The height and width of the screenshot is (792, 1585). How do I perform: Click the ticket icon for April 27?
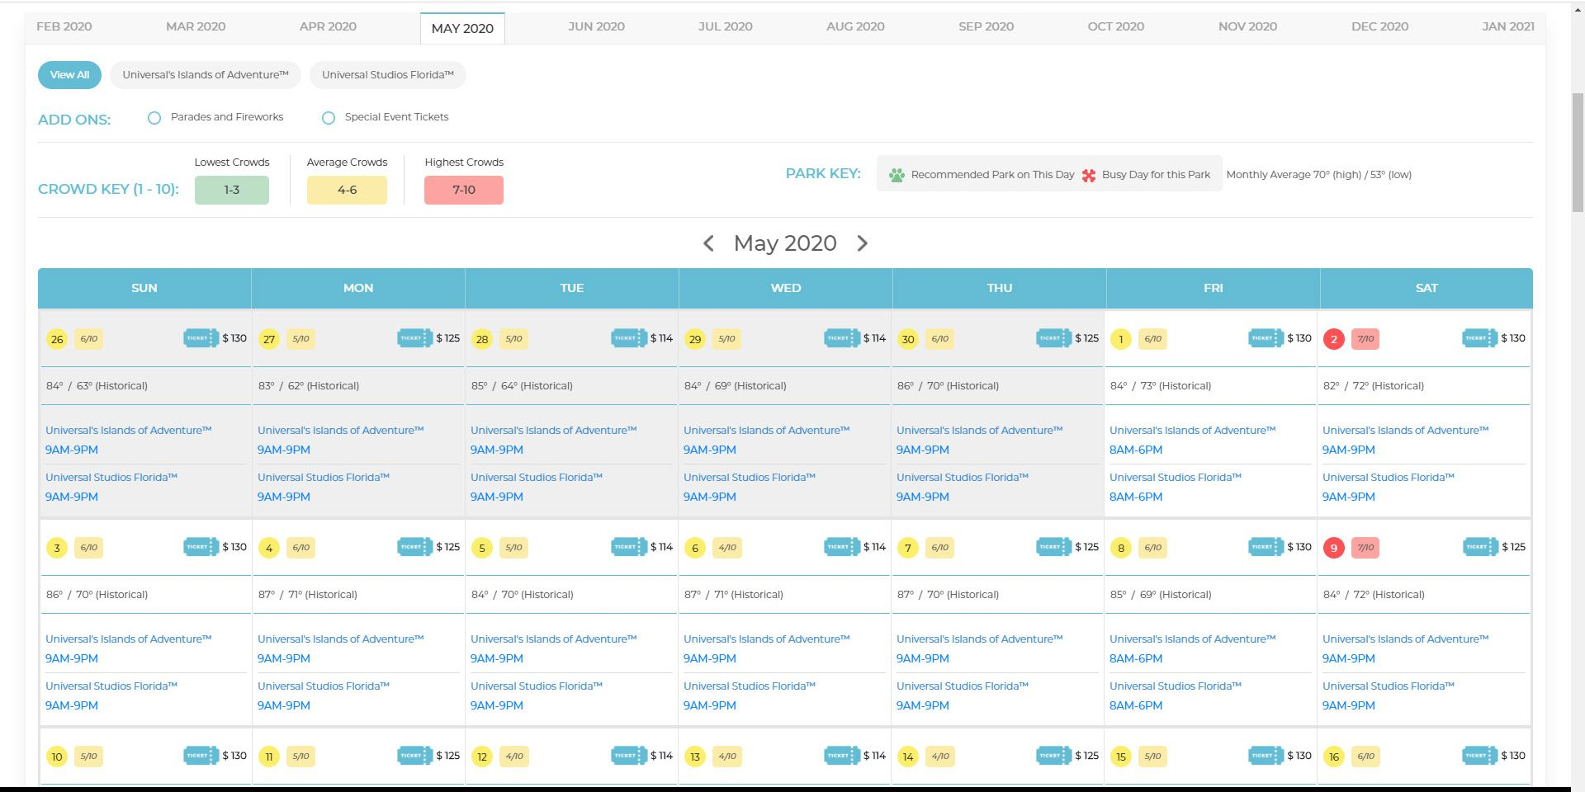click(x=414, y=338)
